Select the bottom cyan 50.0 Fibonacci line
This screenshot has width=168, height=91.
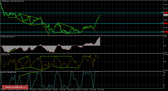82,32
